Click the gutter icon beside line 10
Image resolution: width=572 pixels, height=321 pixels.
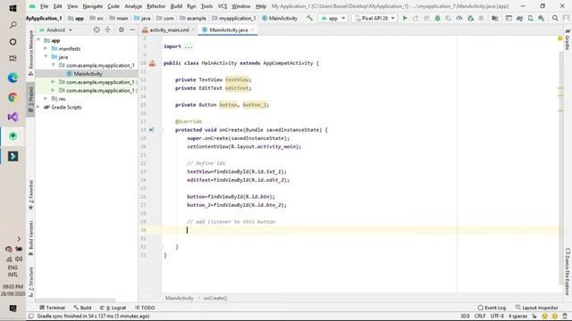click(152, 63)
